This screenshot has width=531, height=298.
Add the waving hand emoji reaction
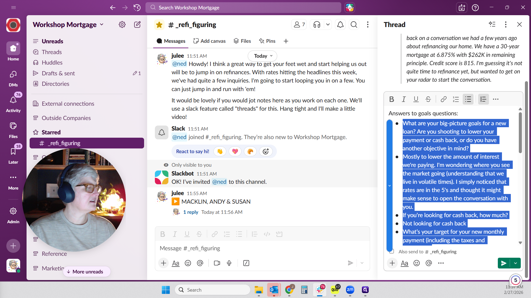click(x=220, y=151)
